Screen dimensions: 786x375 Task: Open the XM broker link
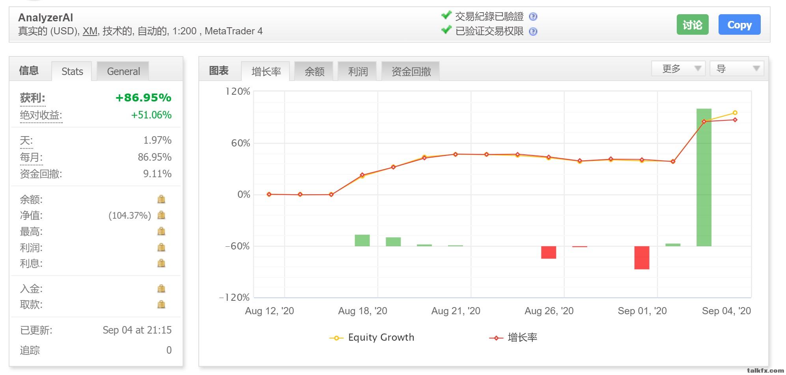coord(90,31)
